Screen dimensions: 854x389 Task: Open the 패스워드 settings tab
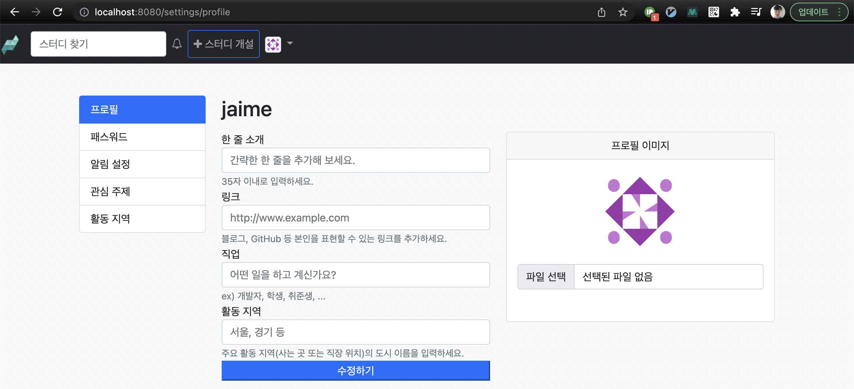coord(142,137)
